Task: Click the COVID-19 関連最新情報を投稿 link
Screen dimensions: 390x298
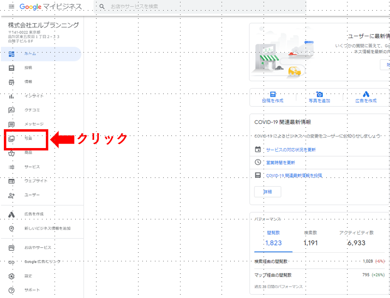Action: [294, 176]
